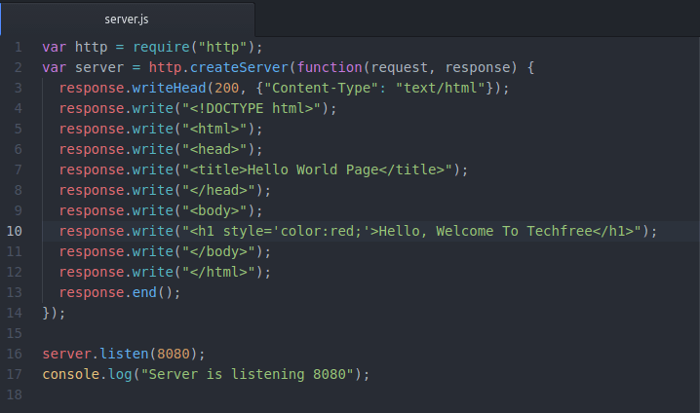Click line number 1 in gutter
The image size is (700, 413).
[19, 47]
